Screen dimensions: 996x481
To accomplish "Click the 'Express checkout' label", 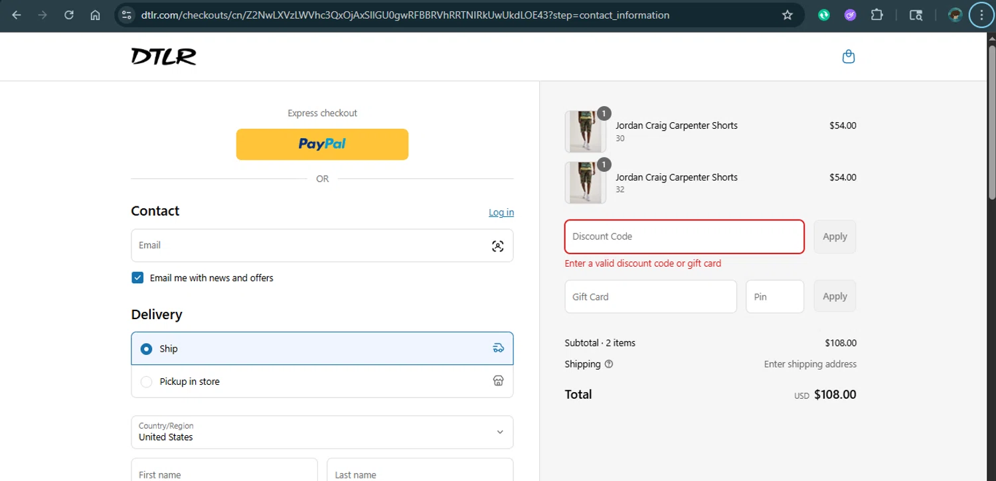I will pyautogui.click(x=322, y=113).
